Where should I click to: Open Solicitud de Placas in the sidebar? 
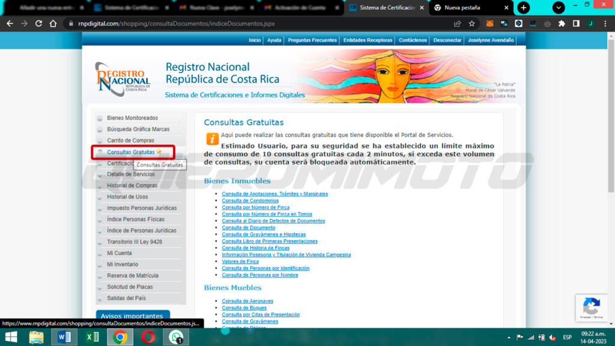[130, 287]
